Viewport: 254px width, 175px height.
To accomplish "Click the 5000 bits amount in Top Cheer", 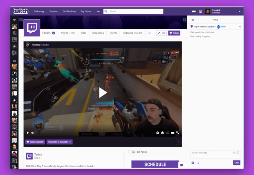I will pyautogui.click(x=223, y=27).
